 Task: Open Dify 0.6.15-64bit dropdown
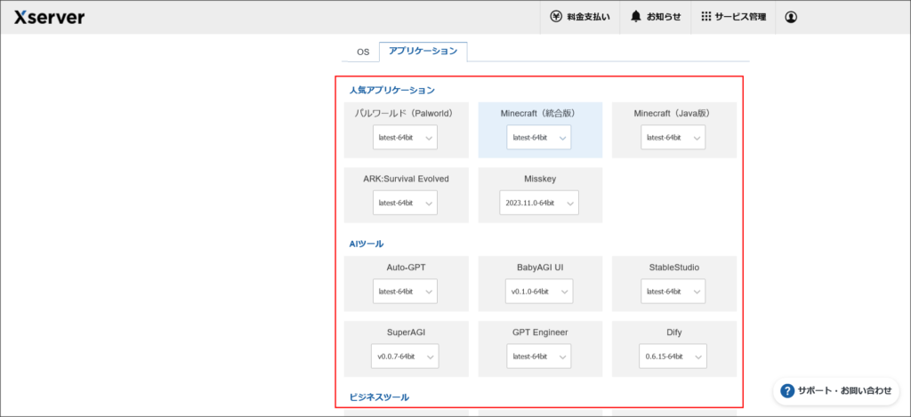click(673, 357)
